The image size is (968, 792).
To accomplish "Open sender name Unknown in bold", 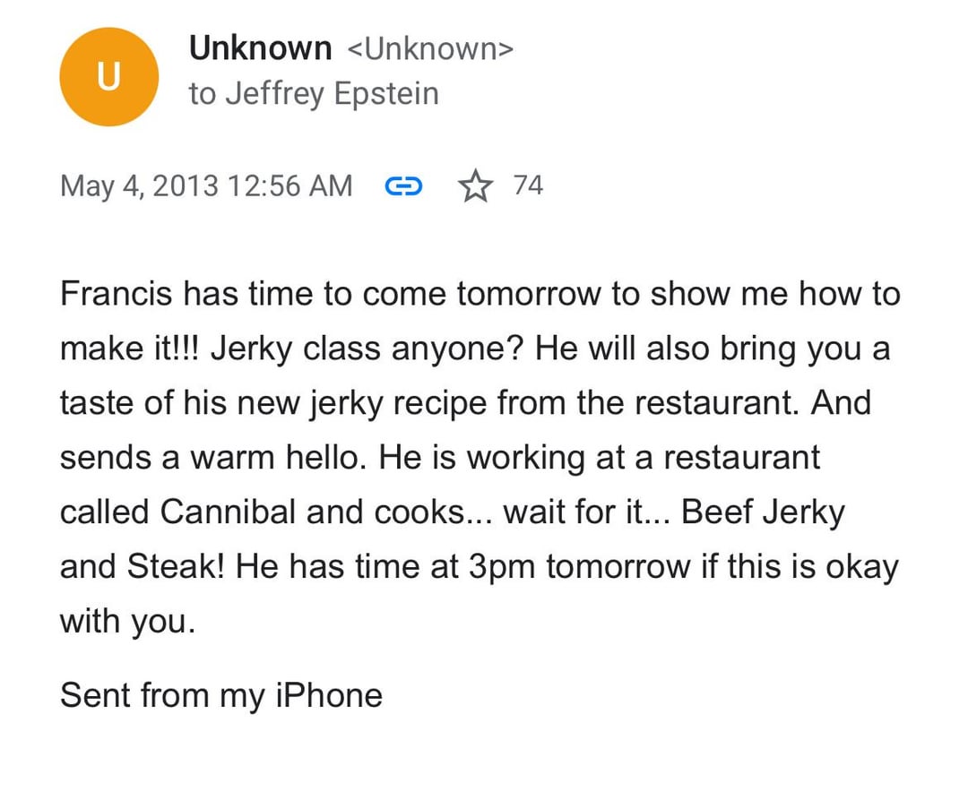I will point(260,48).
